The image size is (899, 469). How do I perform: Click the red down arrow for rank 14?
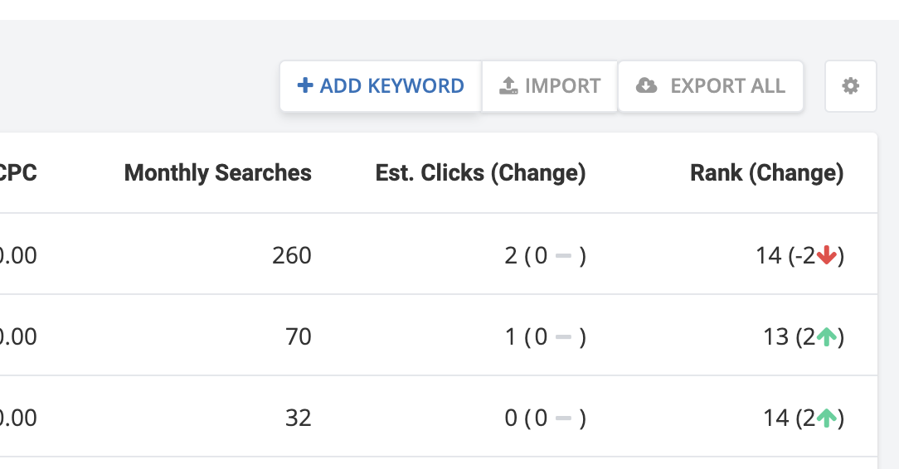point(826,256)
